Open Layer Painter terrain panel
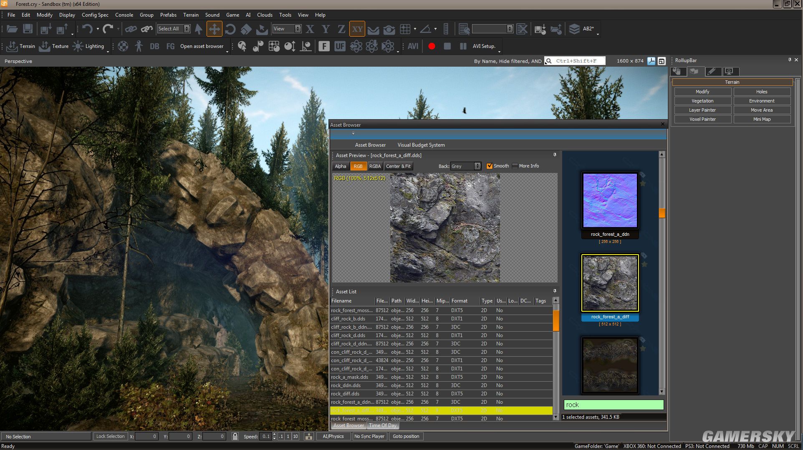The width and height of the screenshot is (803, 450). tap(702, 110)
